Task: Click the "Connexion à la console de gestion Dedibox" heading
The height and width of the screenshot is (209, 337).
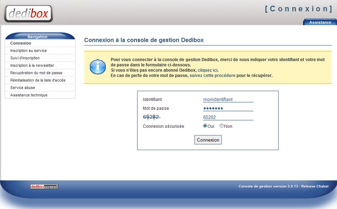Action: [x=144, y=40]
